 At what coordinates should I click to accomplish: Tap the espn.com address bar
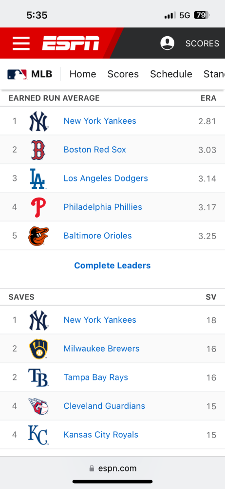[x=112, y=468]
